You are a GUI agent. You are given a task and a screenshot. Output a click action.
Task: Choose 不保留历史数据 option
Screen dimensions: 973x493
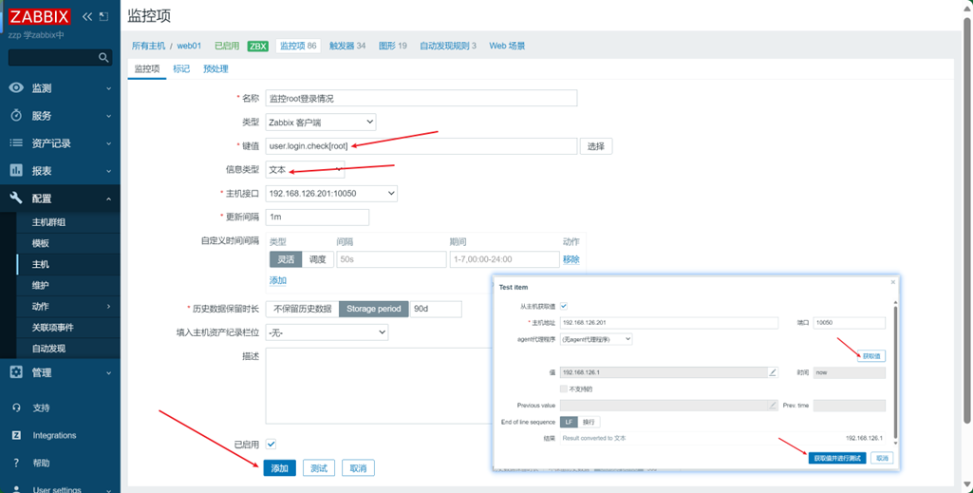click(x=302, y=309)
